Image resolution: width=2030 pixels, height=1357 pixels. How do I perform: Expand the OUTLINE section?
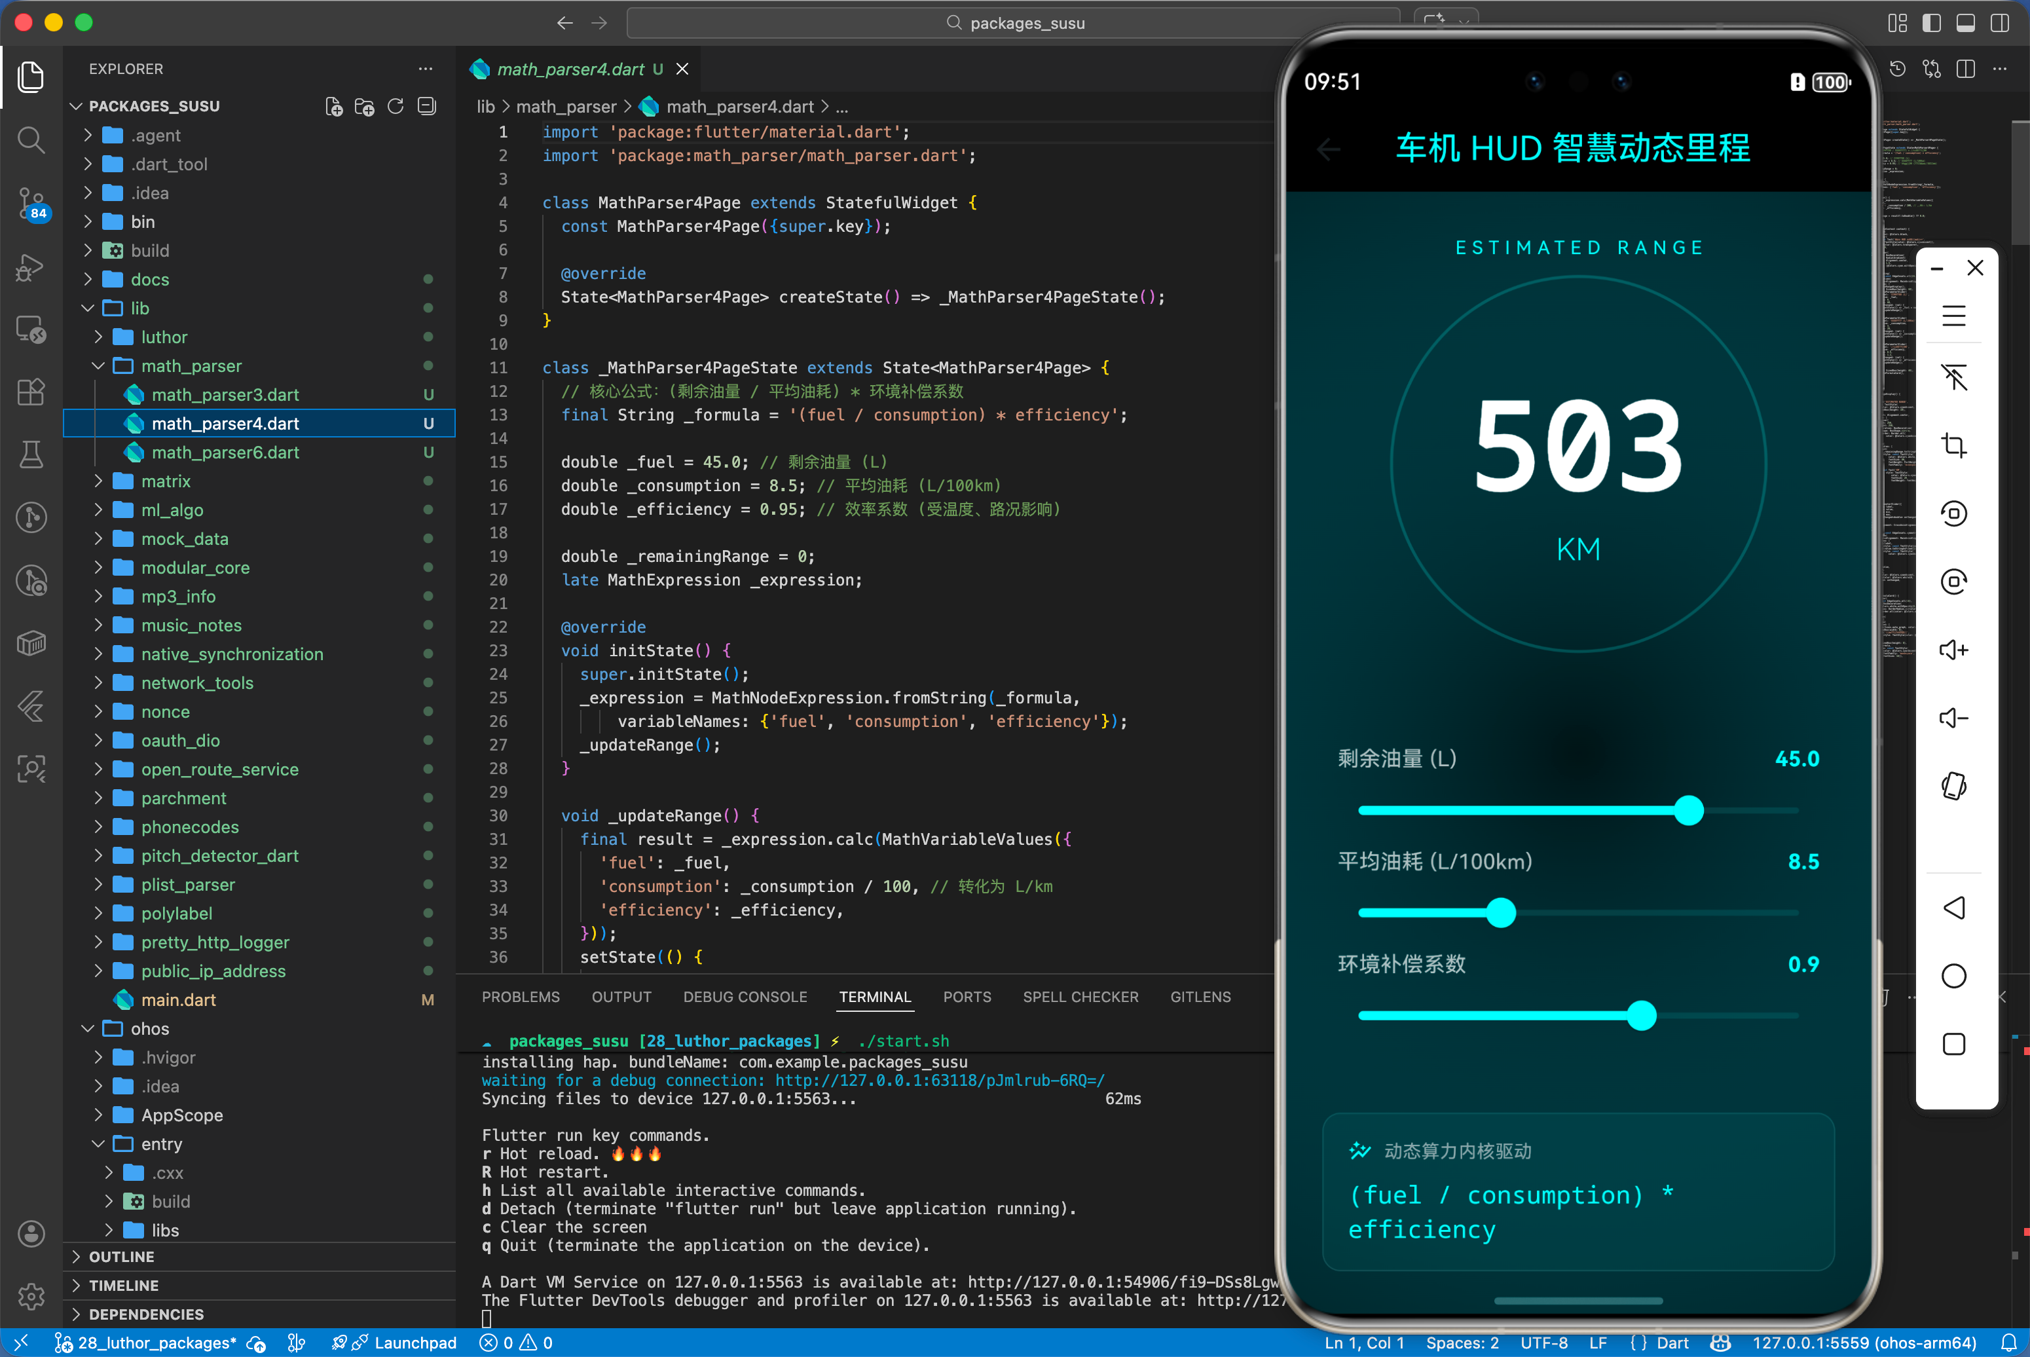(x=121, y=1257)
